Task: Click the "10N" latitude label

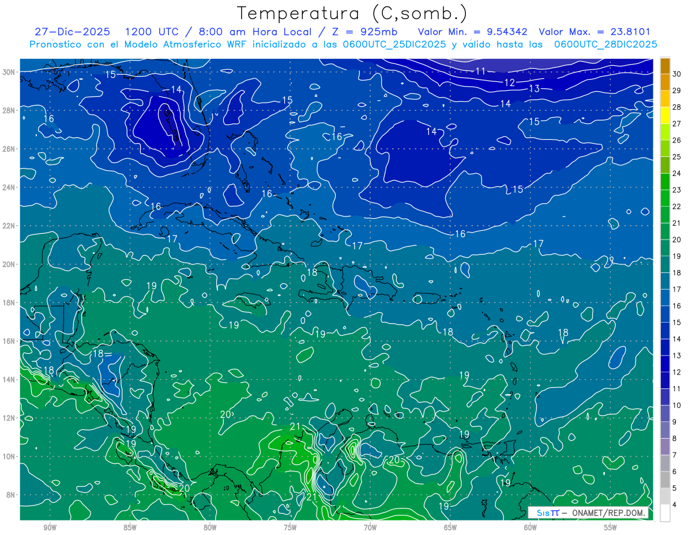Action: pyautogui.click(x=9, y=456)
